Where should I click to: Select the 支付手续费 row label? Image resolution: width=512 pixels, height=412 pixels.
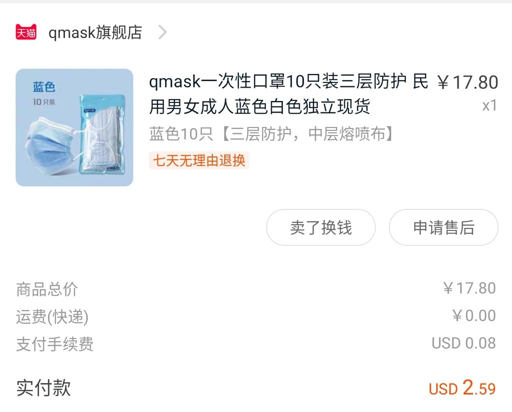coord(55,344)
